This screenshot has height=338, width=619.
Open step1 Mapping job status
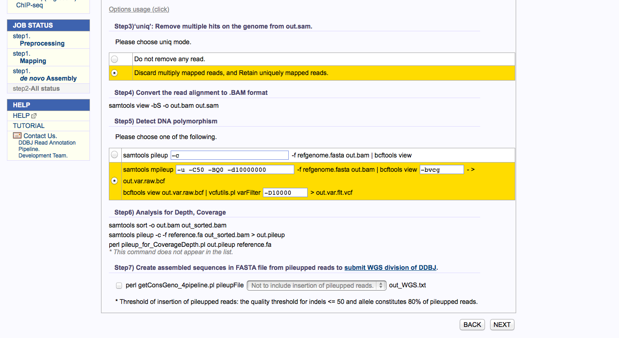pos(33,61)
